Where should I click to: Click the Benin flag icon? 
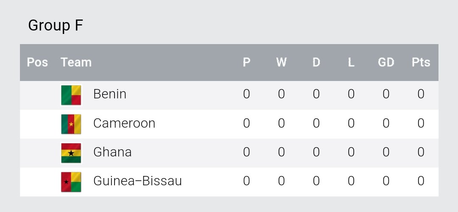point(71,95)
